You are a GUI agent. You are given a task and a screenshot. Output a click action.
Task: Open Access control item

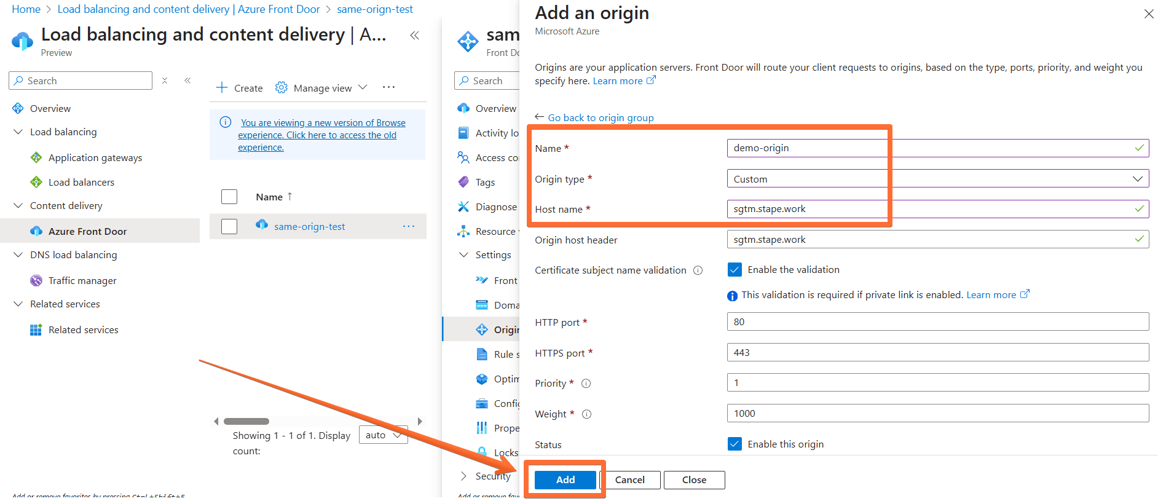tap(488, 157)
